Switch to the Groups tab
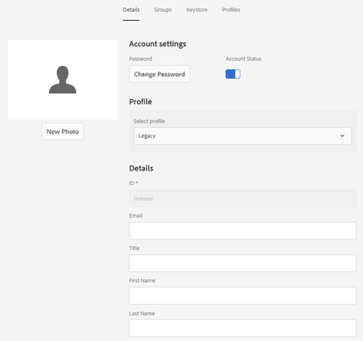363x341 pixels. (x=162, y=10)
